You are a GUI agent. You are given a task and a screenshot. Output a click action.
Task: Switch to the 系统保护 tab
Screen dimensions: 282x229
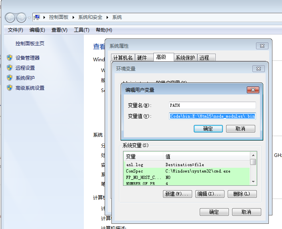pyautogui.click(x=185, y=58)
